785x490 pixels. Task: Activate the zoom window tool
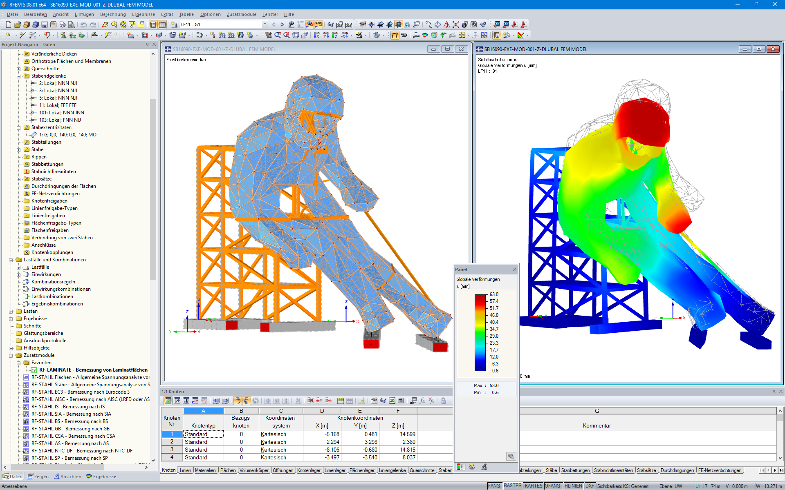tap(277, 35)
